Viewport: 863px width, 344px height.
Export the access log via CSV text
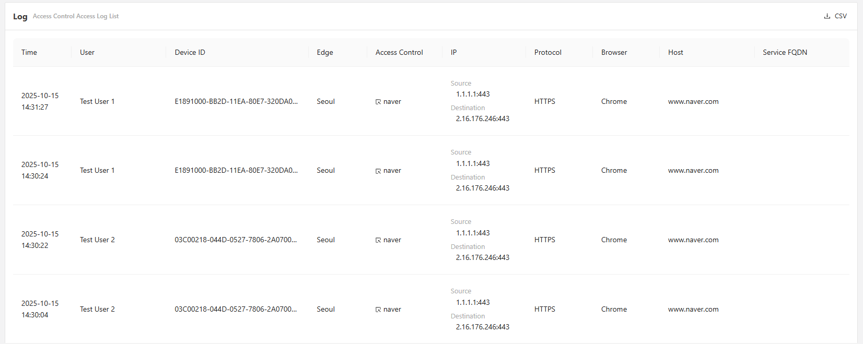tap(841, 16)
